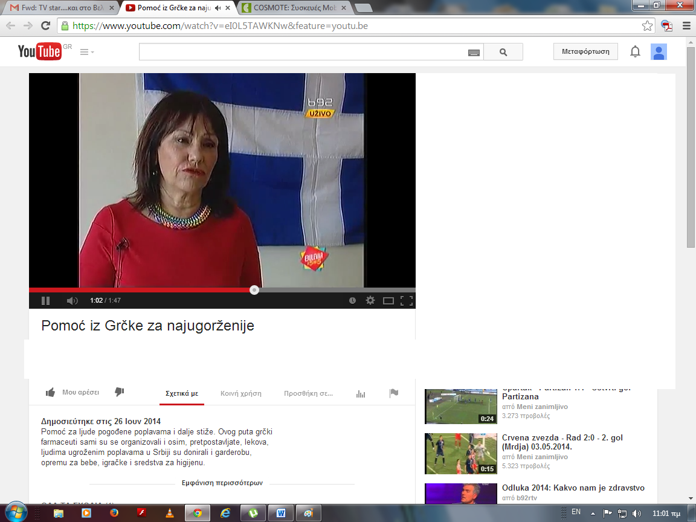This screenshot has width=696, height=522.
Task: Click the Μεταφόρτωση upload button
Action: (x=585, y=51)
